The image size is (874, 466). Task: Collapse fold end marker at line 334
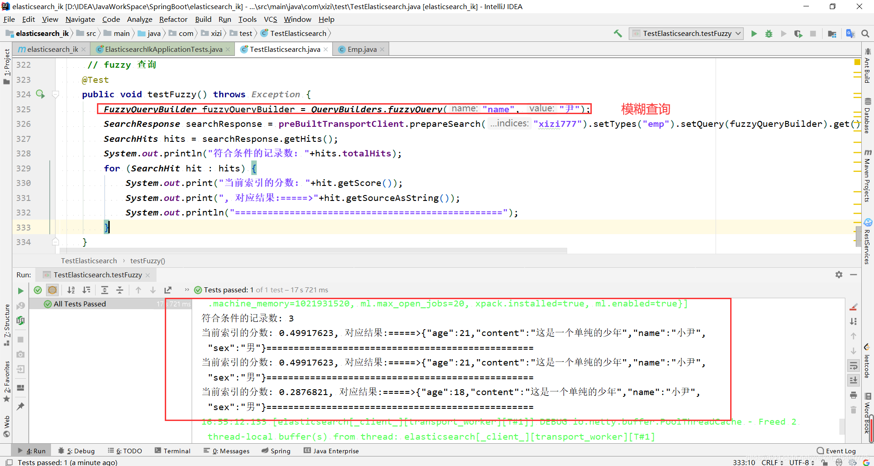click(56, 241)
